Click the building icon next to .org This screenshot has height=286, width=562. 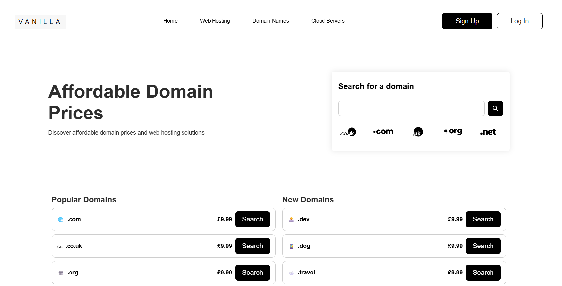(61, 273)
